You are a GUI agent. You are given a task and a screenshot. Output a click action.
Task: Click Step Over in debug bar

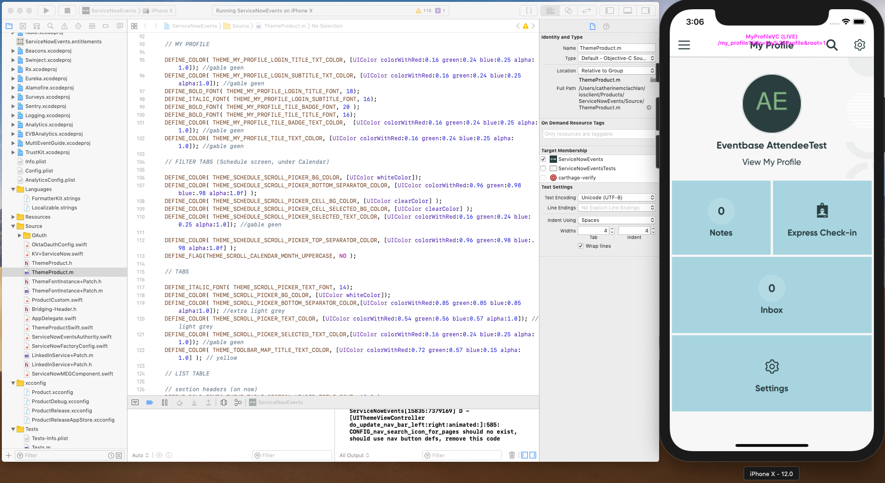[180, 402]
